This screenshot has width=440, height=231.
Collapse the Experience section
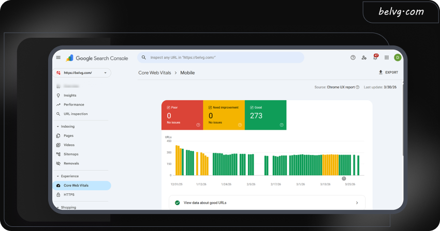[58, 176]
